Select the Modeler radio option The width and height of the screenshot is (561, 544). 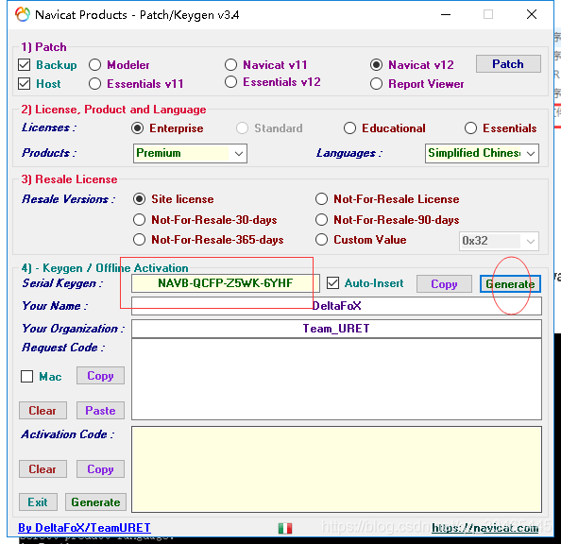(94, 65)
